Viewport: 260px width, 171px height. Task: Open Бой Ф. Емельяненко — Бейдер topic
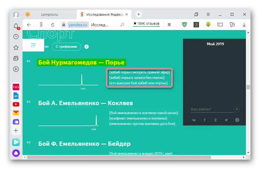[84, 144]
